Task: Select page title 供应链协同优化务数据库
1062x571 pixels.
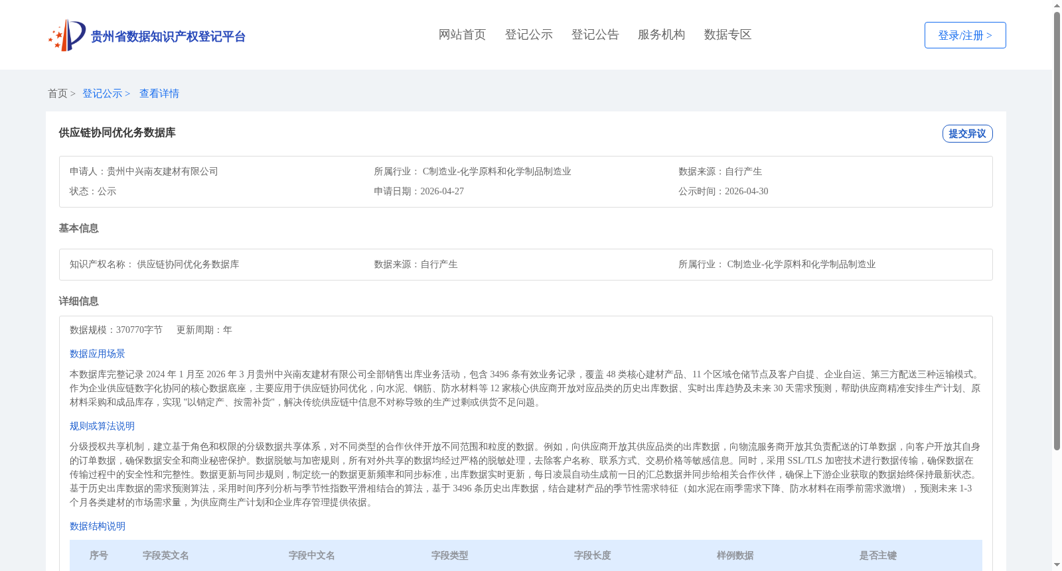Action: pos(117,133)
